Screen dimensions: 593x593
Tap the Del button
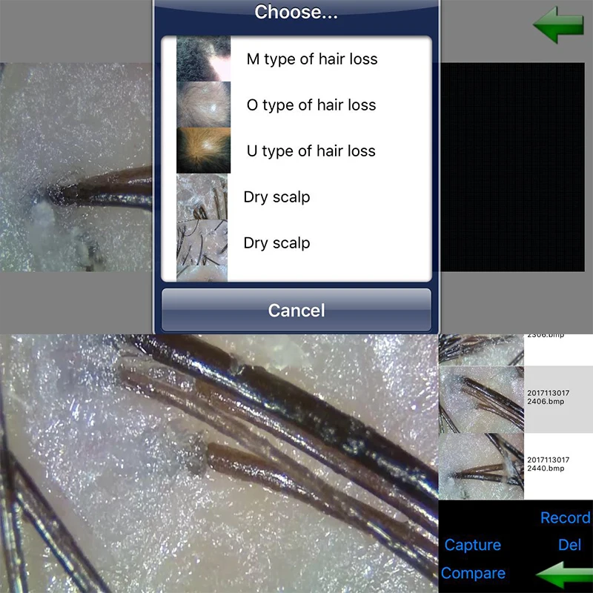569,545
